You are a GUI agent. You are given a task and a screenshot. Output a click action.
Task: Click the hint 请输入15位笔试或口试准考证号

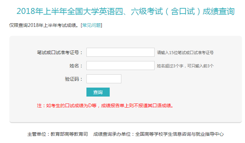click(185, 53)
